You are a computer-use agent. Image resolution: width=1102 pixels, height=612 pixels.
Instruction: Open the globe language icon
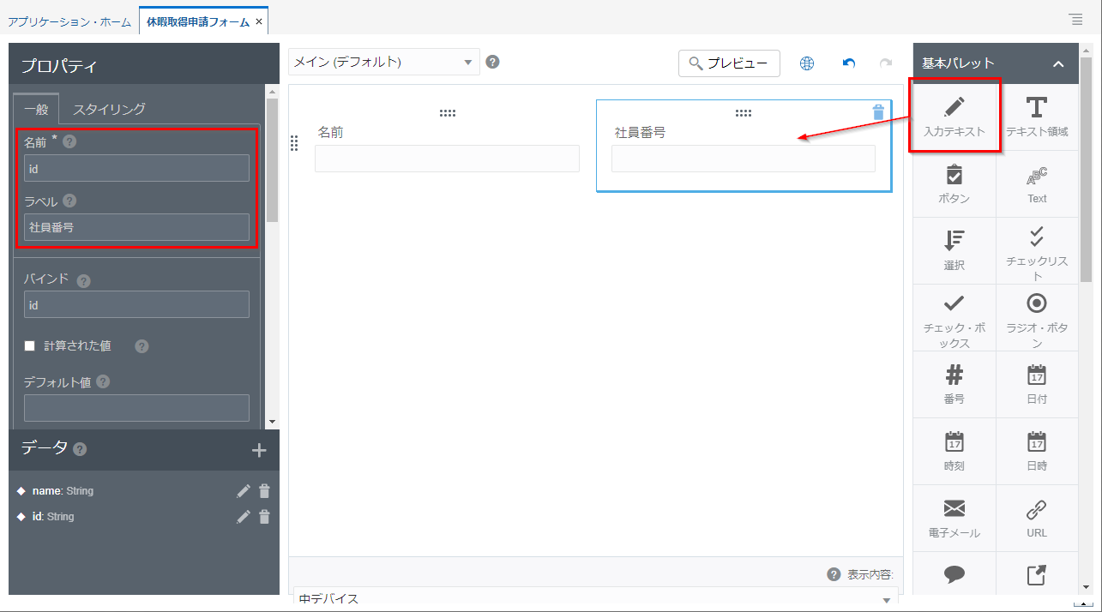pyautogui.click(x=806, y=63)
